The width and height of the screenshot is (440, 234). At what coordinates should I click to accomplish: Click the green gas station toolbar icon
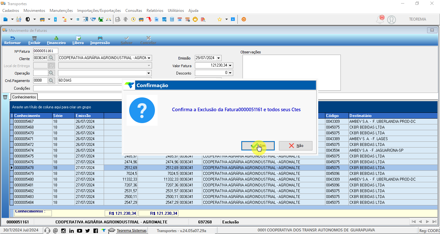pos(101,19)
